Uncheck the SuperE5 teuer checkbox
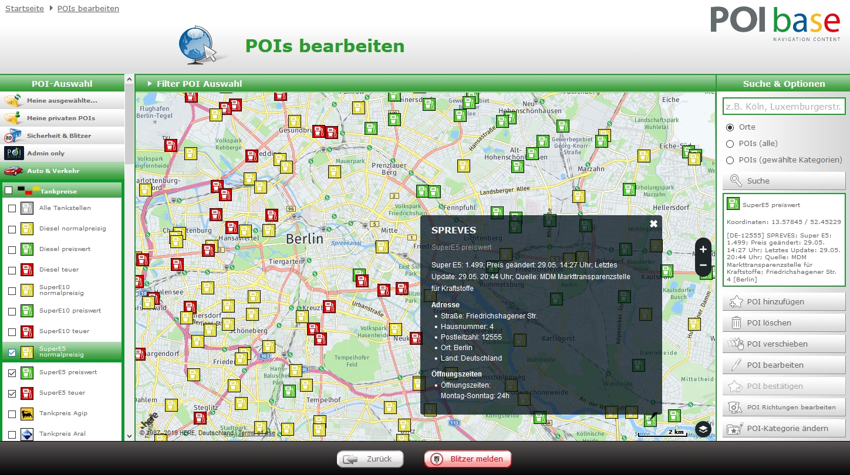Viewport: 850px width, 475px height. [x=12, y=393]
